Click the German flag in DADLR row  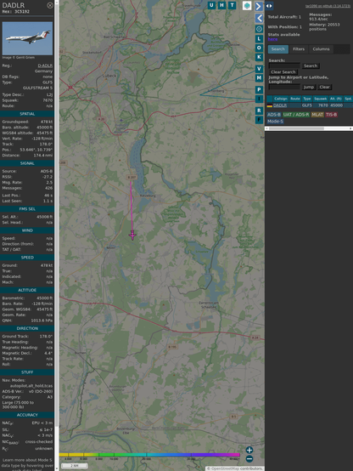270,105
